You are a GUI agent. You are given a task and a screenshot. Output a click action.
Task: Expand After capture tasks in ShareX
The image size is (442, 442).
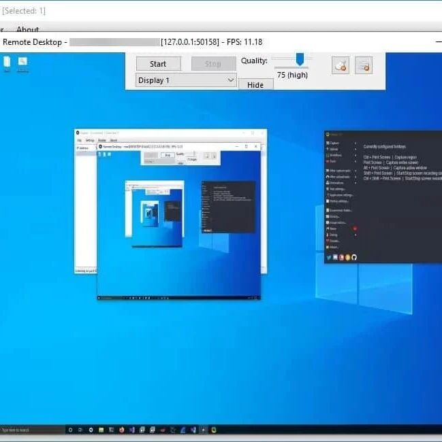coord(341,171)
